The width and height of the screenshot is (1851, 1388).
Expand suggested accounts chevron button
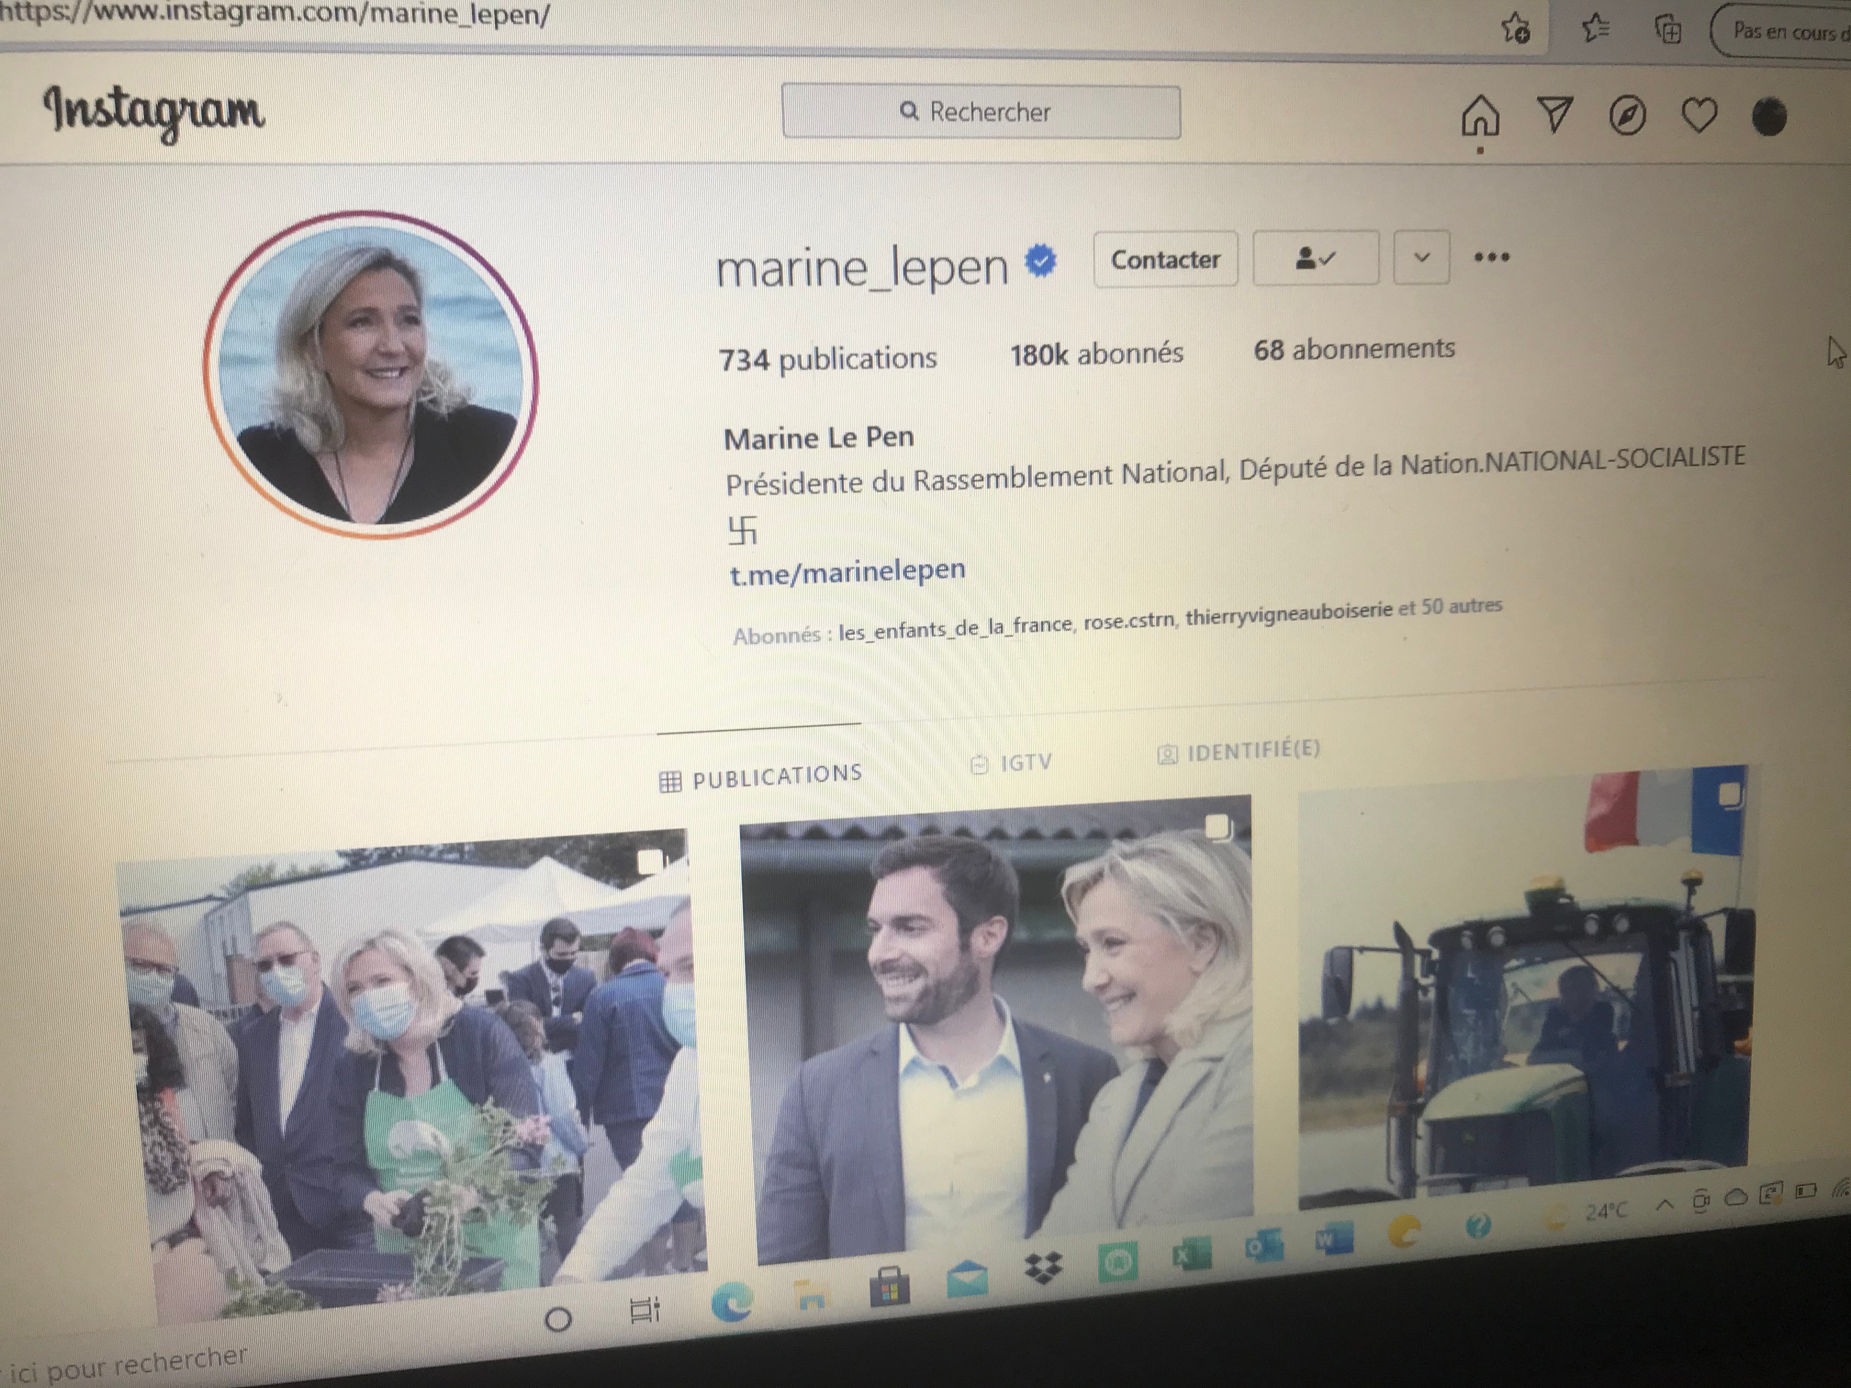tap(1421, 257)
